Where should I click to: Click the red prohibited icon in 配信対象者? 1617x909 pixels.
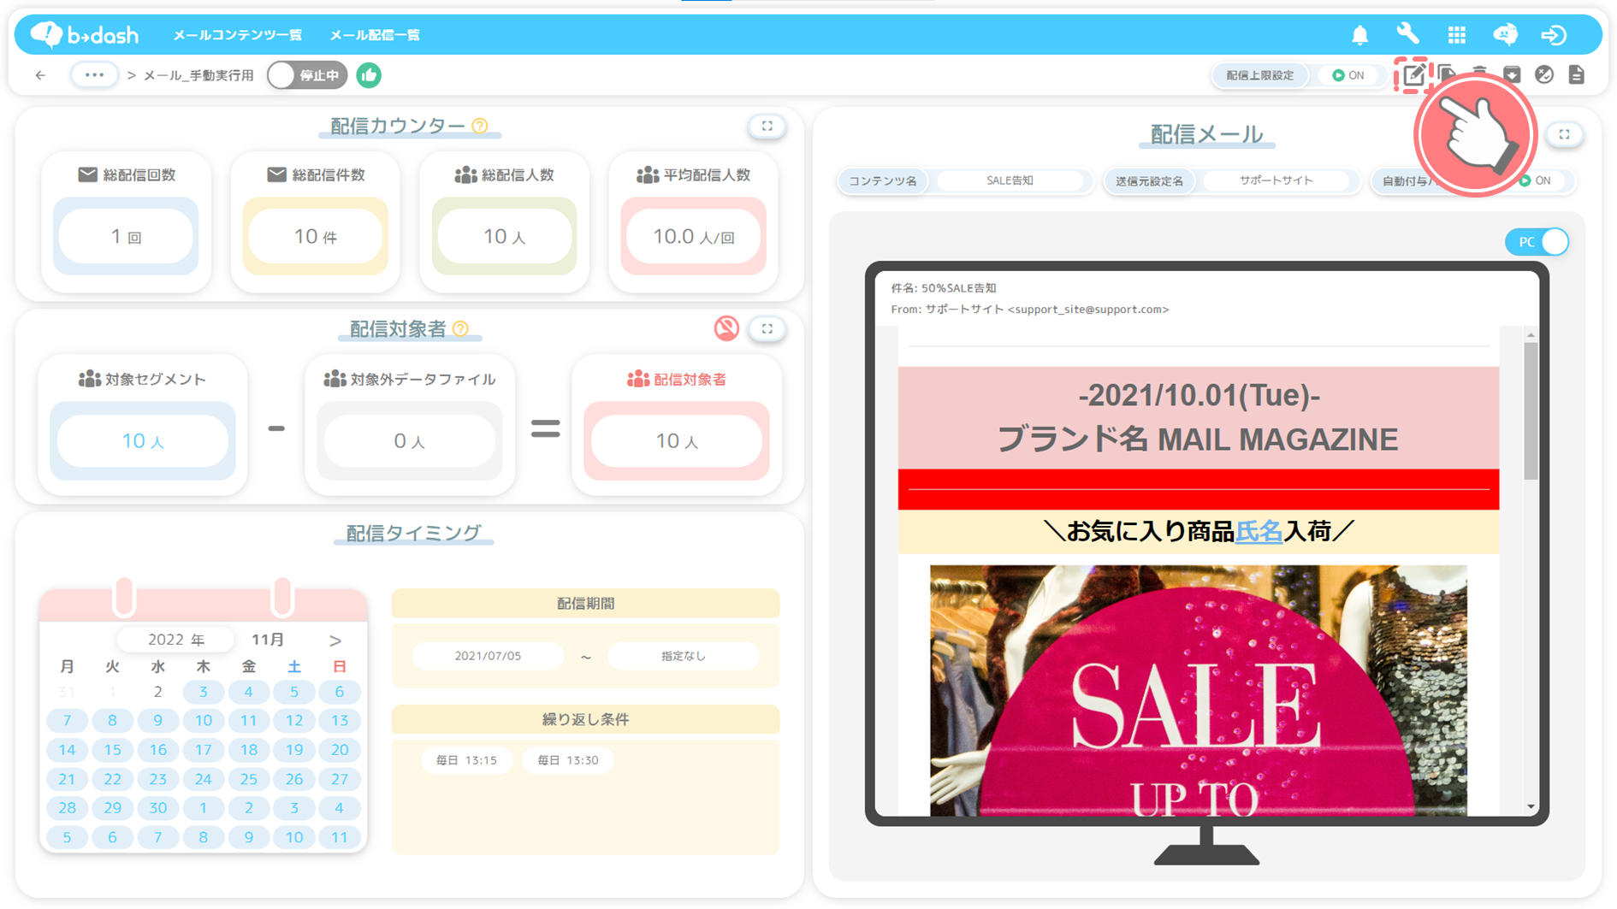[726, 328]
